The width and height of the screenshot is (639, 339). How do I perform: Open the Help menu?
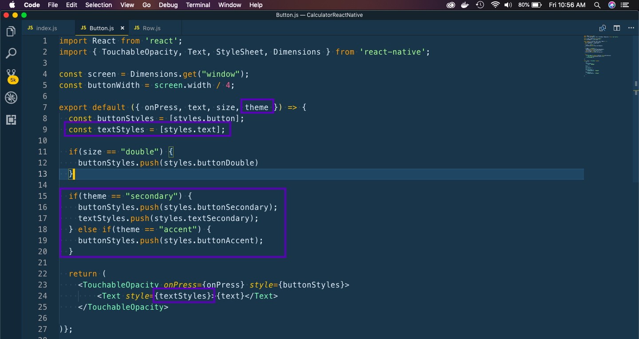[x=256, y=5]
